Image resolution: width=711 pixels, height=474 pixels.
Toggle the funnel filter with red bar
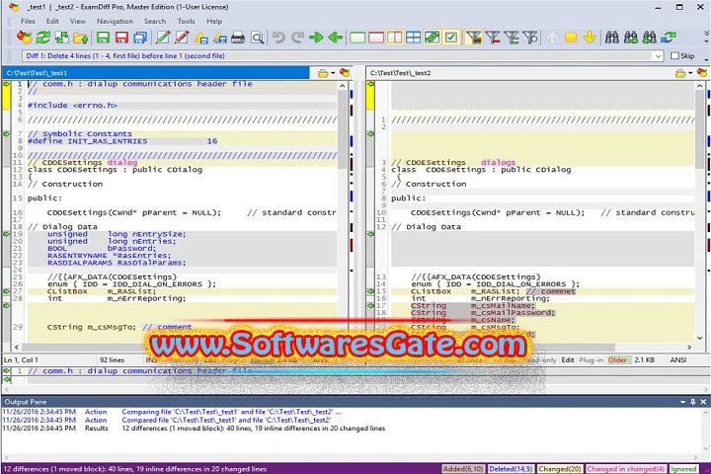493,38
